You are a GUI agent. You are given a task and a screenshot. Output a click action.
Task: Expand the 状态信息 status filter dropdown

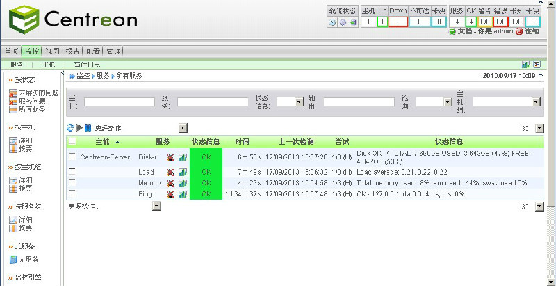click(x=299, y=102)
